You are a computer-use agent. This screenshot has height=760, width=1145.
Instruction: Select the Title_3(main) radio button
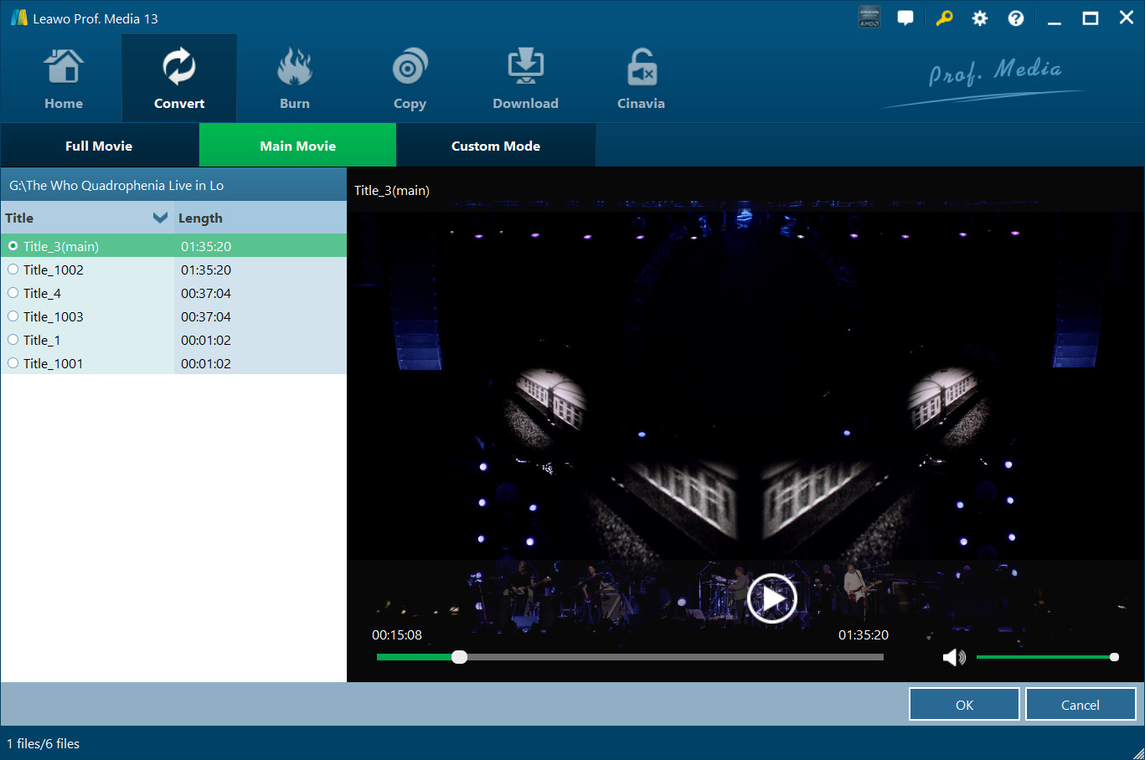(13, 246)
